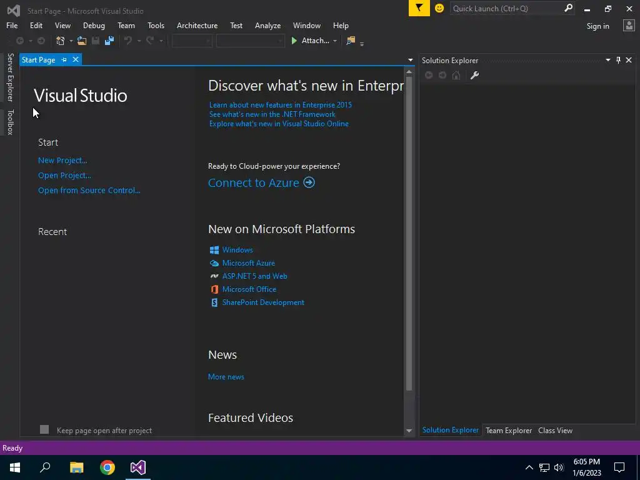Open the Windows Action Center notification icon

[619, 467]
